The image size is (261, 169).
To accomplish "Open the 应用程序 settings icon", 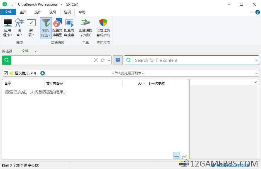I will (8, 23).
